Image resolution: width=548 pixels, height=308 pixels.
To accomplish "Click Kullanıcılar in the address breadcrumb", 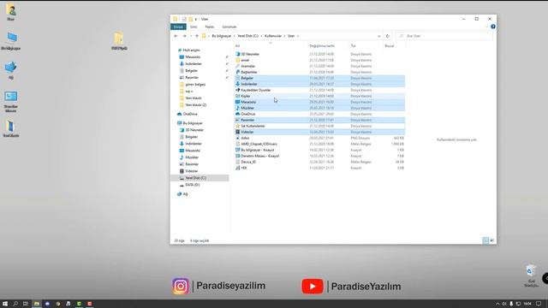I will pyautogui.click(x=273, y=36).
